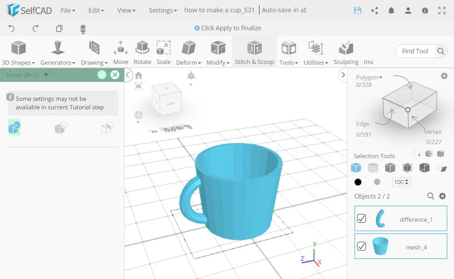This screenshot has width=454, height=279.
Task: Collapse the left panel arrow
Action: [127, 75]
